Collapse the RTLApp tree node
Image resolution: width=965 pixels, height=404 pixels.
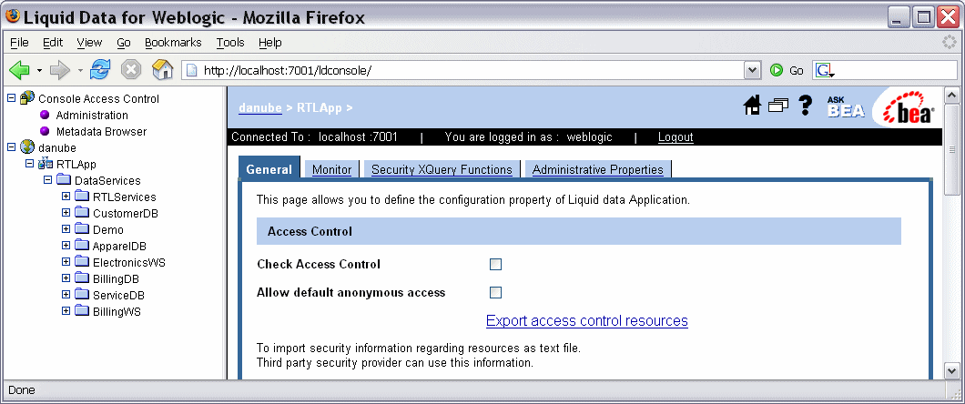pos(29,164)
